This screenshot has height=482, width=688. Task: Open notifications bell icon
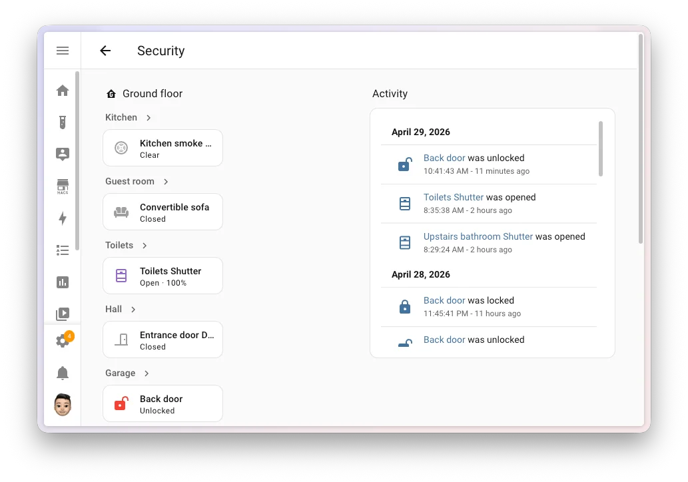pyautogui.click(x=63, y=373)
